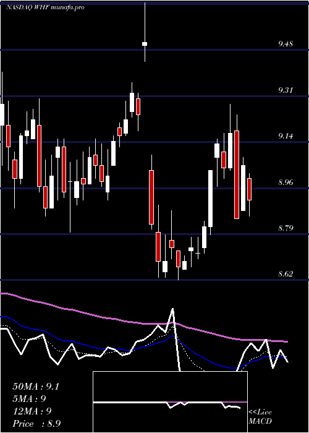Screen dimensions: 309x433
Task: Click the 8.96 price axis label
Action: pos(286,182)
